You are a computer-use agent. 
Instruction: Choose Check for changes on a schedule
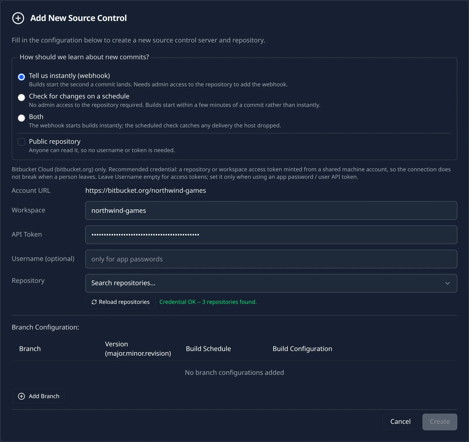(21, 97)
